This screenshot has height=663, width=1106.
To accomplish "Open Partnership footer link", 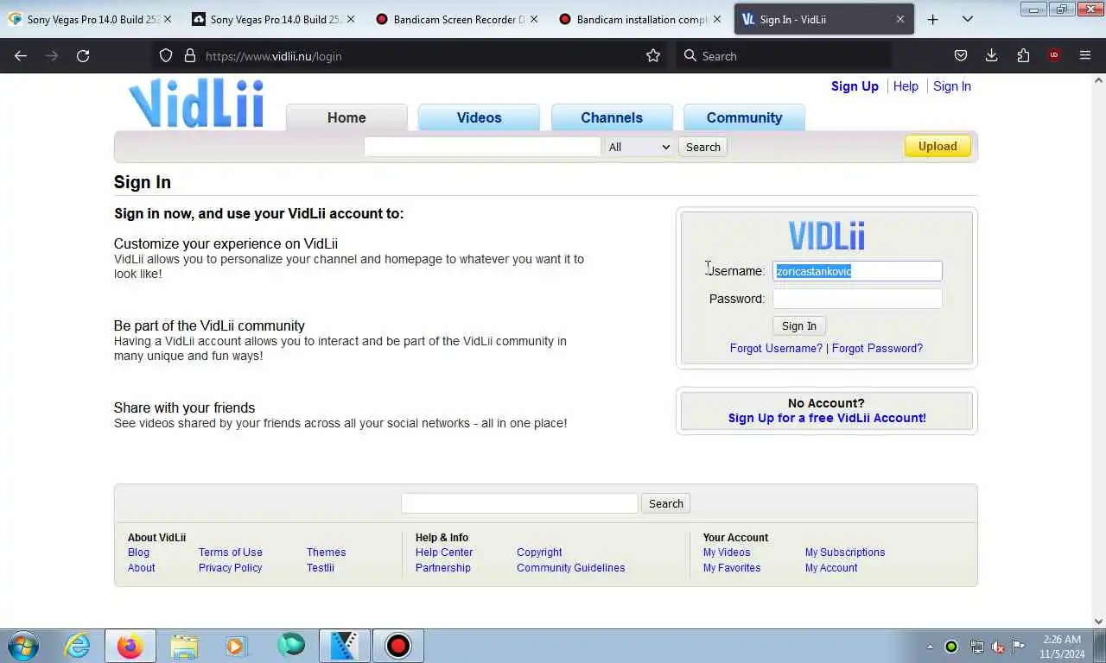I will pos(442,568).
